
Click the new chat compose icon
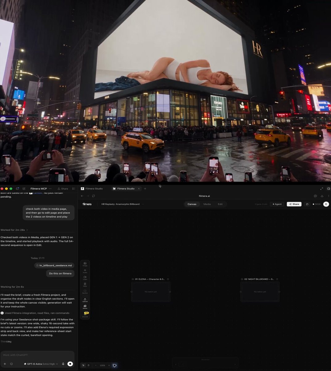click(24, 188)
